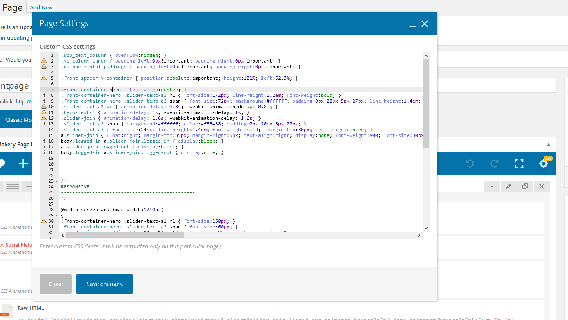This screenshot has height=320, width=568.
Task: Collapse the code fold at line 29
Action: [x=56, y=215]
